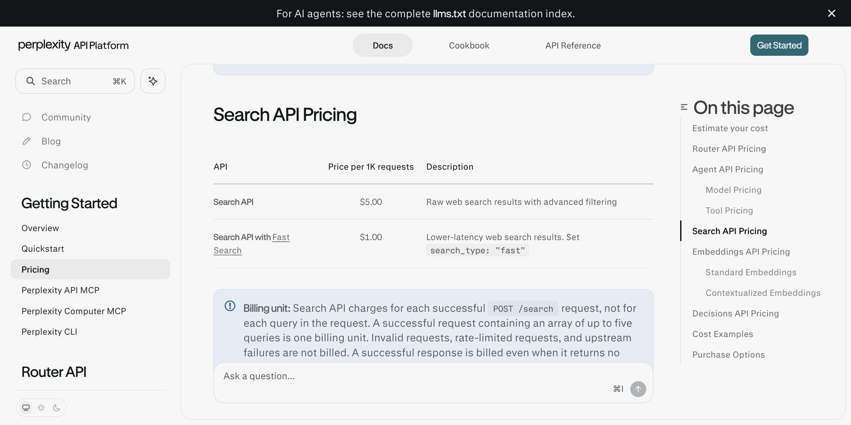Jump to Agent API Pricing section

728,169
